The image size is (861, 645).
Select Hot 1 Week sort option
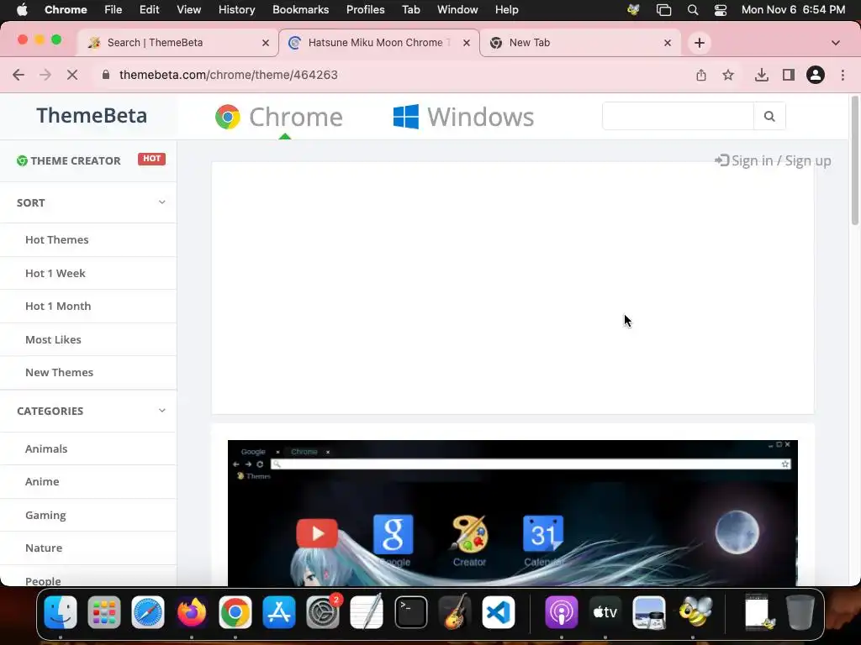pyautogui.click(x=55, y=273)
